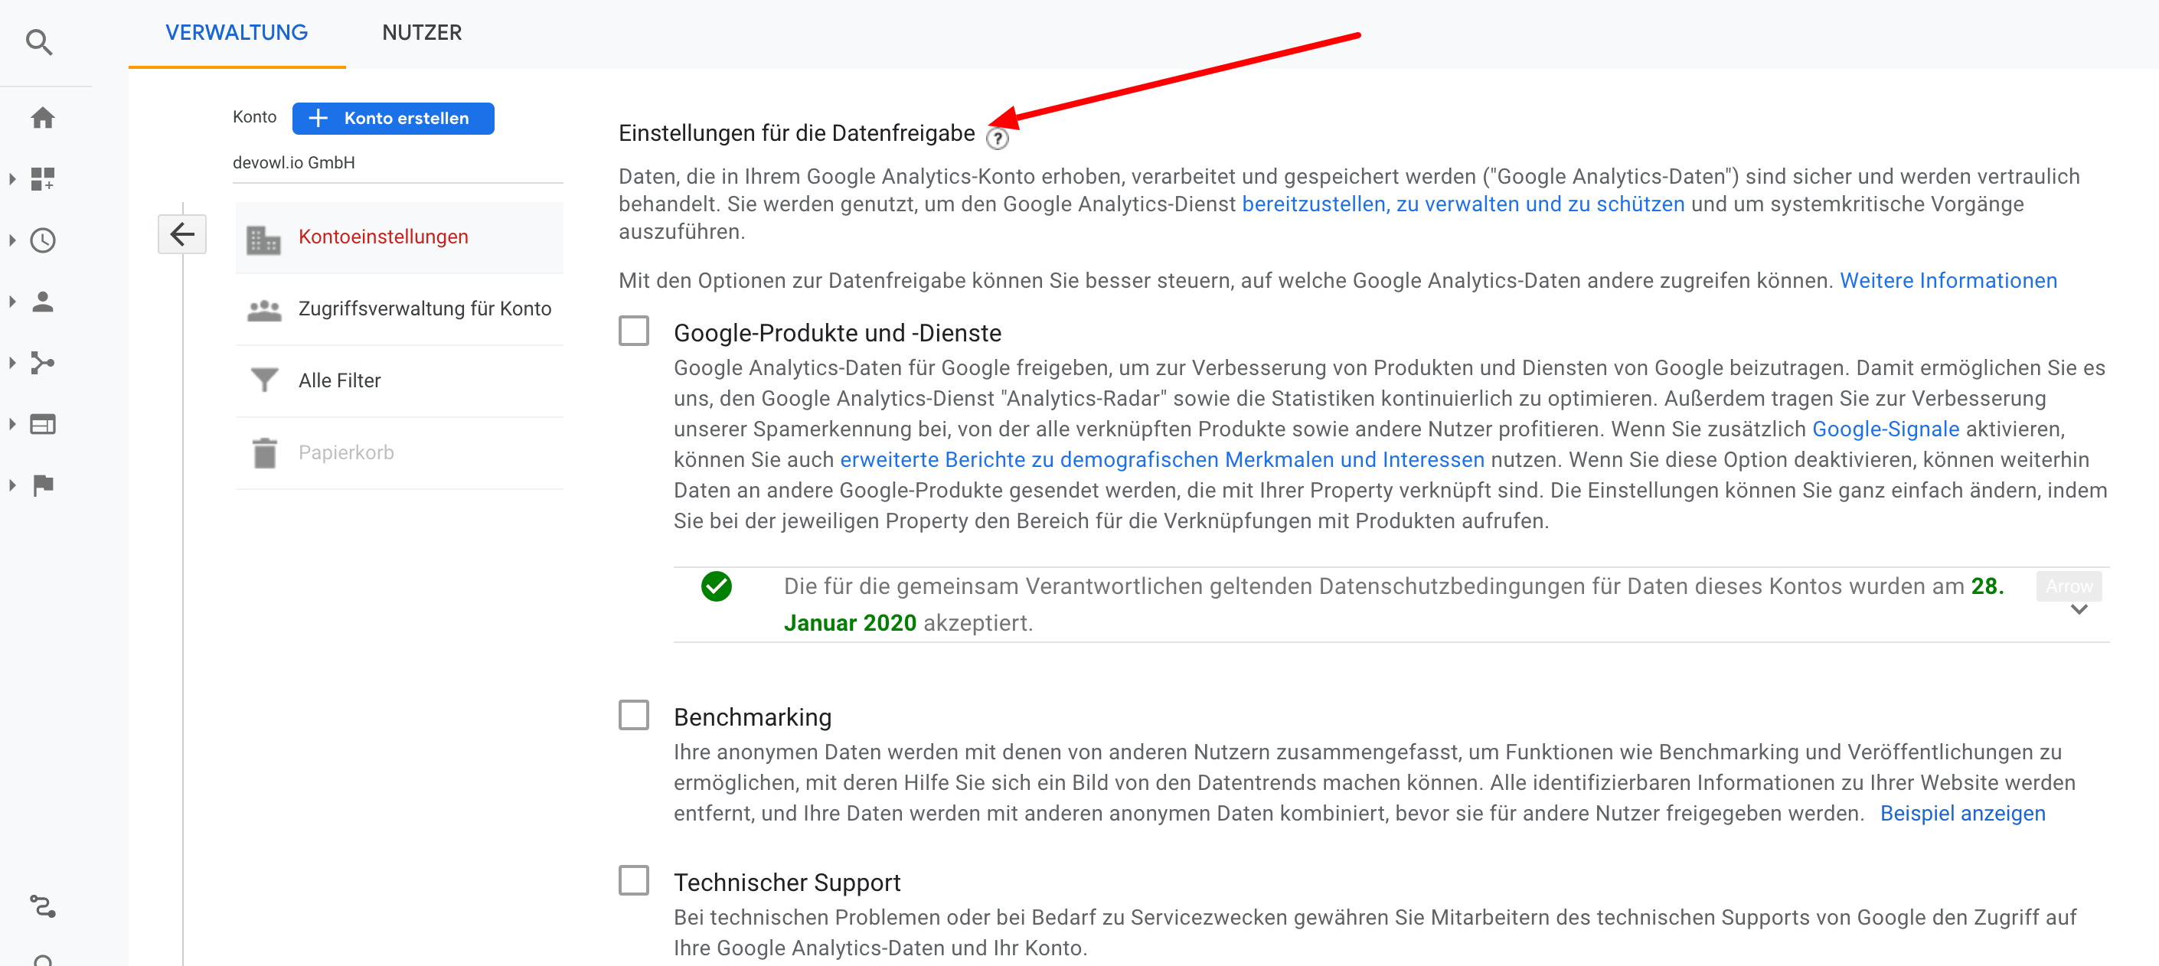Enable the Google-Produkte und -Dienste checkbox
This screenshot has width=2159, height=966.
[635, 331]
